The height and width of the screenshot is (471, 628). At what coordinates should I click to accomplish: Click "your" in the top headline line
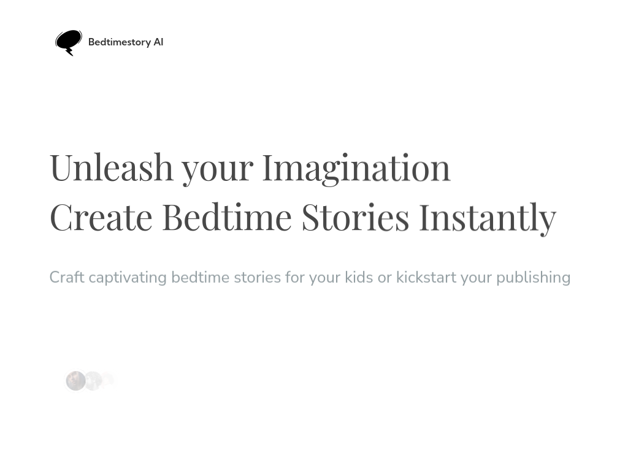(217, 167)
